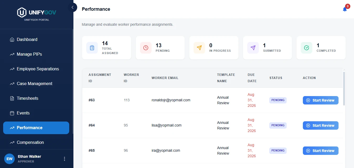The width and height of the screenshot is (354, 168).
Task: Click the Manage PIPs trend icon
Action: (x=12, y=54)
